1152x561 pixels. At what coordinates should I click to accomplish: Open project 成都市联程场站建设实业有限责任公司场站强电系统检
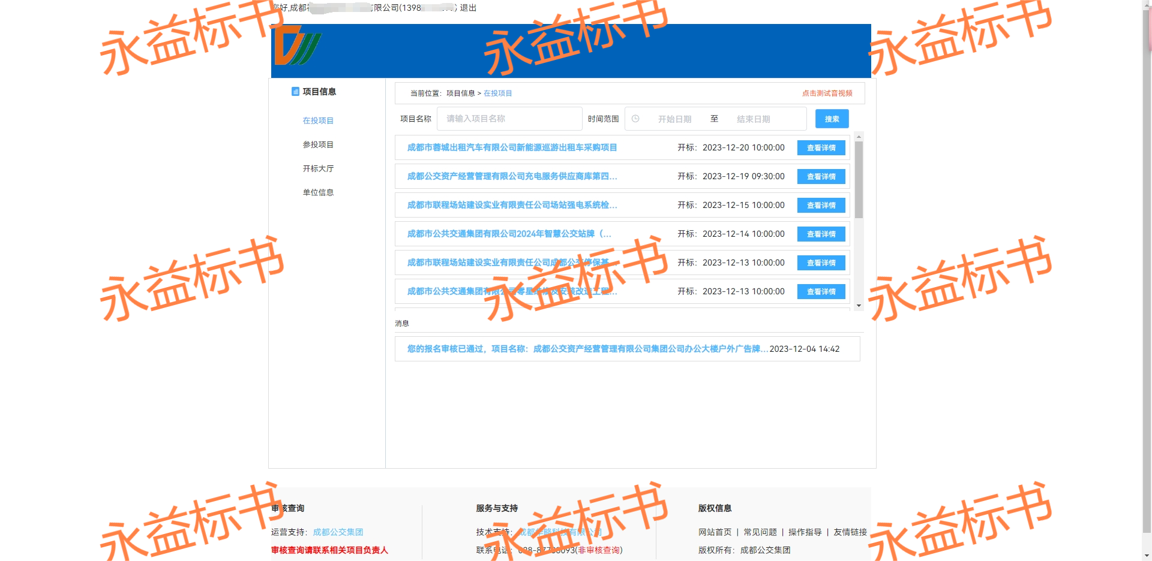click(512, 205)
